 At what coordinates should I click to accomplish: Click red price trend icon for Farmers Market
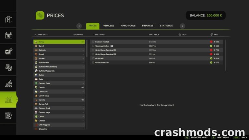tap(211, 42)
